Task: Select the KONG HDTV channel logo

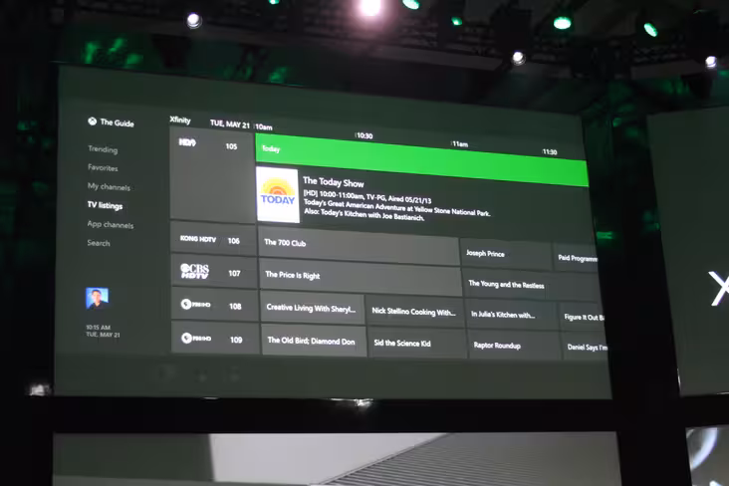Action: [x=198, y=239]
